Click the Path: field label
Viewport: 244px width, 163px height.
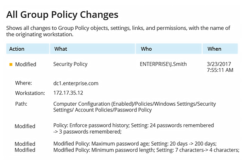pos(21,104)
